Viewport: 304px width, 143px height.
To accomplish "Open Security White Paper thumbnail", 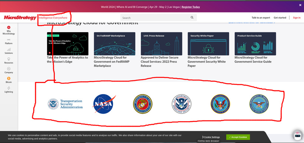I will [x=208, y=44].
